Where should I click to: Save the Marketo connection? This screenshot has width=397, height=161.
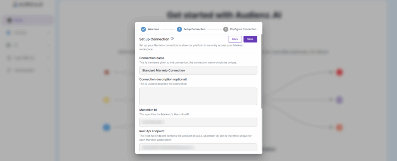(x=250, y=39)
